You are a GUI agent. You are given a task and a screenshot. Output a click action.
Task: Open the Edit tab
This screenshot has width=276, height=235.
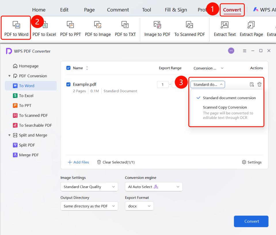64,10
